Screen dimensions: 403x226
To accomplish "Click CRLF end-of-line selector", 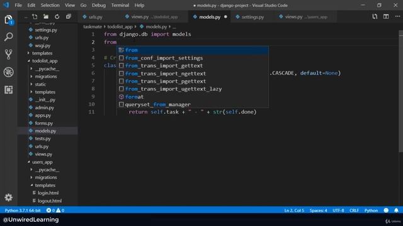I will (354, 210).
